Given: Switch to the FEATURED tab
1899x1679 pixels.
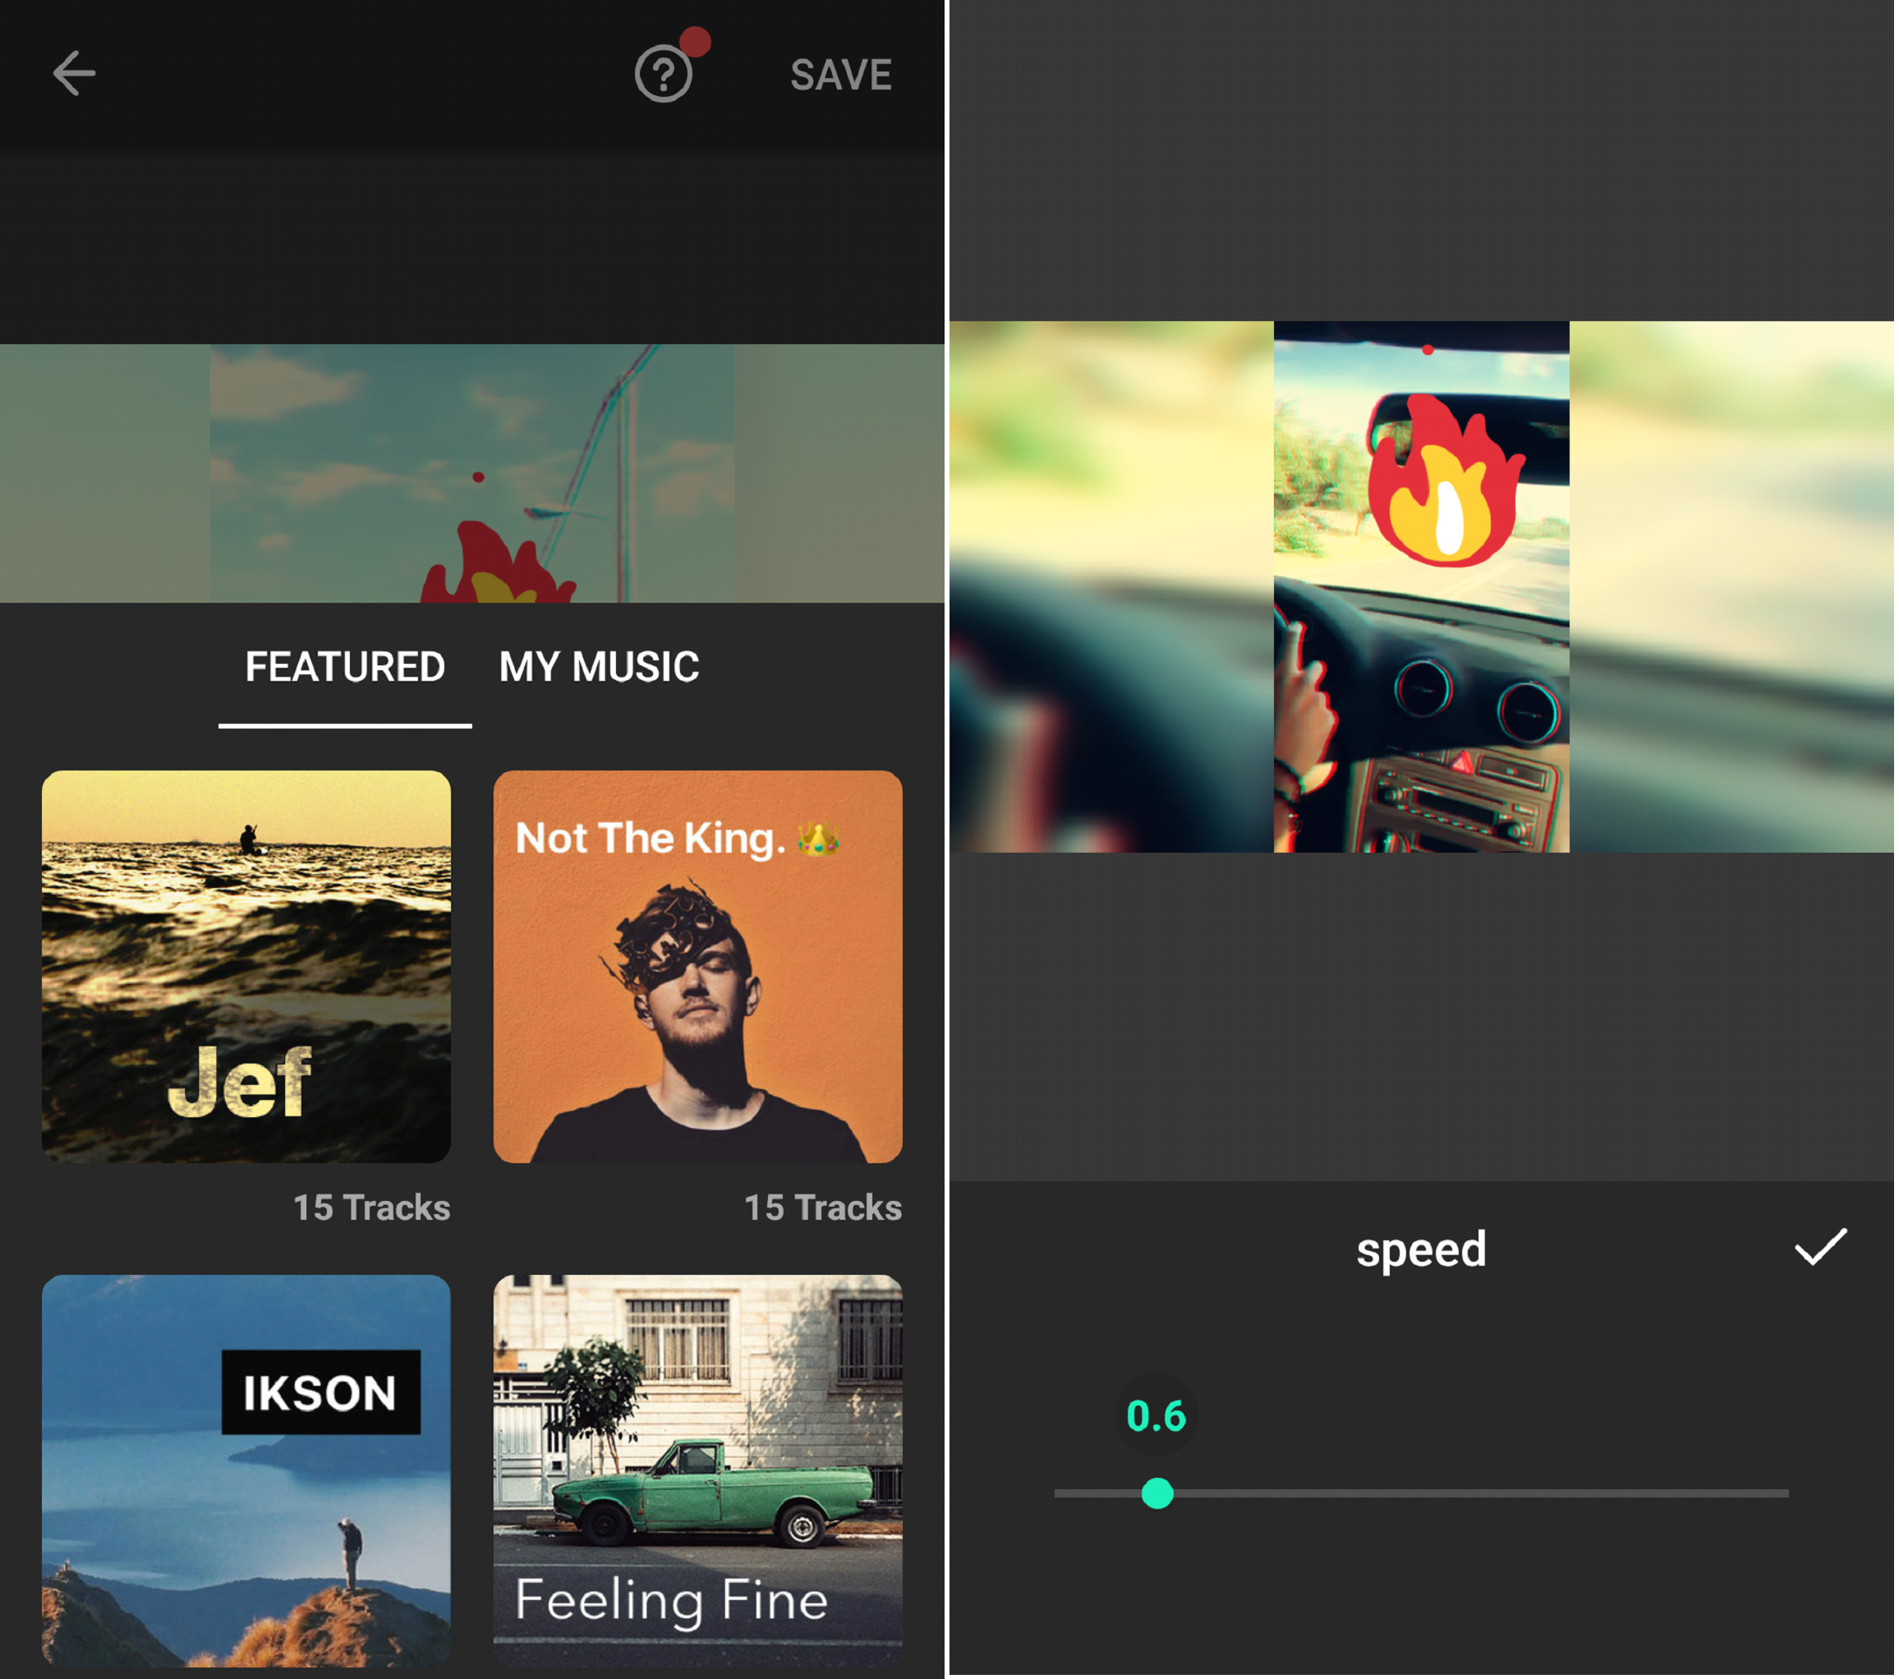Looking at the screenshot, I should pos(345,667).
